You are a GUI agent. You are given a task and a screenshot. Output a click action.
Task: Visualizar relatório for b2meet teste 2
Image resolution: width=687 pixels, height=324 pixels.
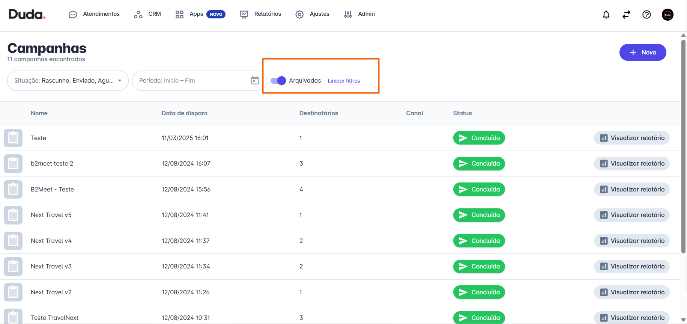coord(632,164)
